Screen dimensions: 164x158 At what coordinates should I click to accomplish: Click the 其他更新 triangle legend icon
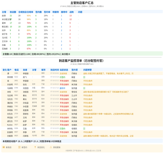coord(51,147)
